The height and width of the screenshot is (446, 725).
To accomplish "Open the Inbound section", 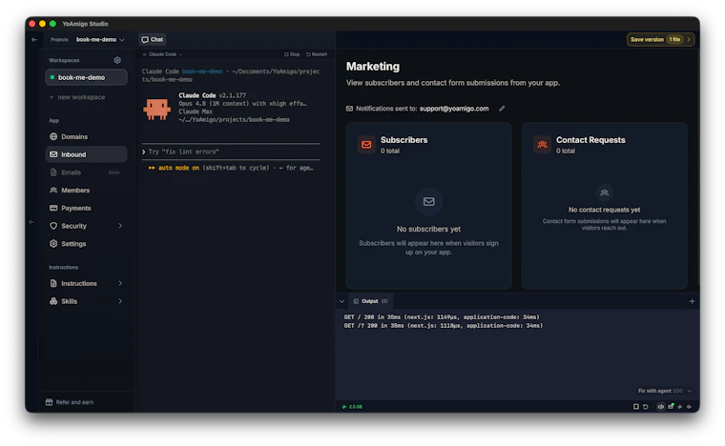I will (87, 154).
